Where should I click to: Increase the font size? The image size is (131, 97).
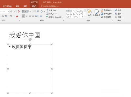pyautogui.click(x=11, y=12)
